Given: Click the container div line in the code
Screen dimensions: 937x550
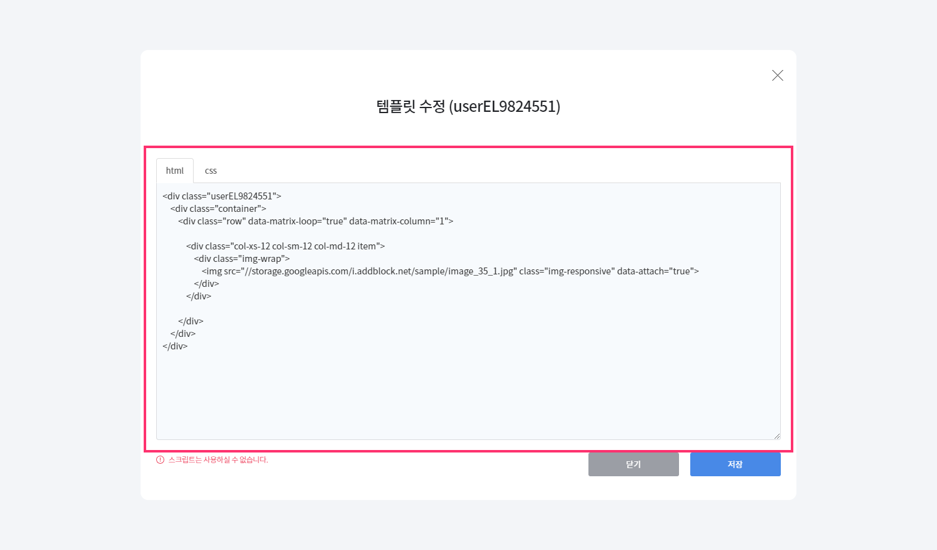Looking at the screenshot, I should coord(218,209).
